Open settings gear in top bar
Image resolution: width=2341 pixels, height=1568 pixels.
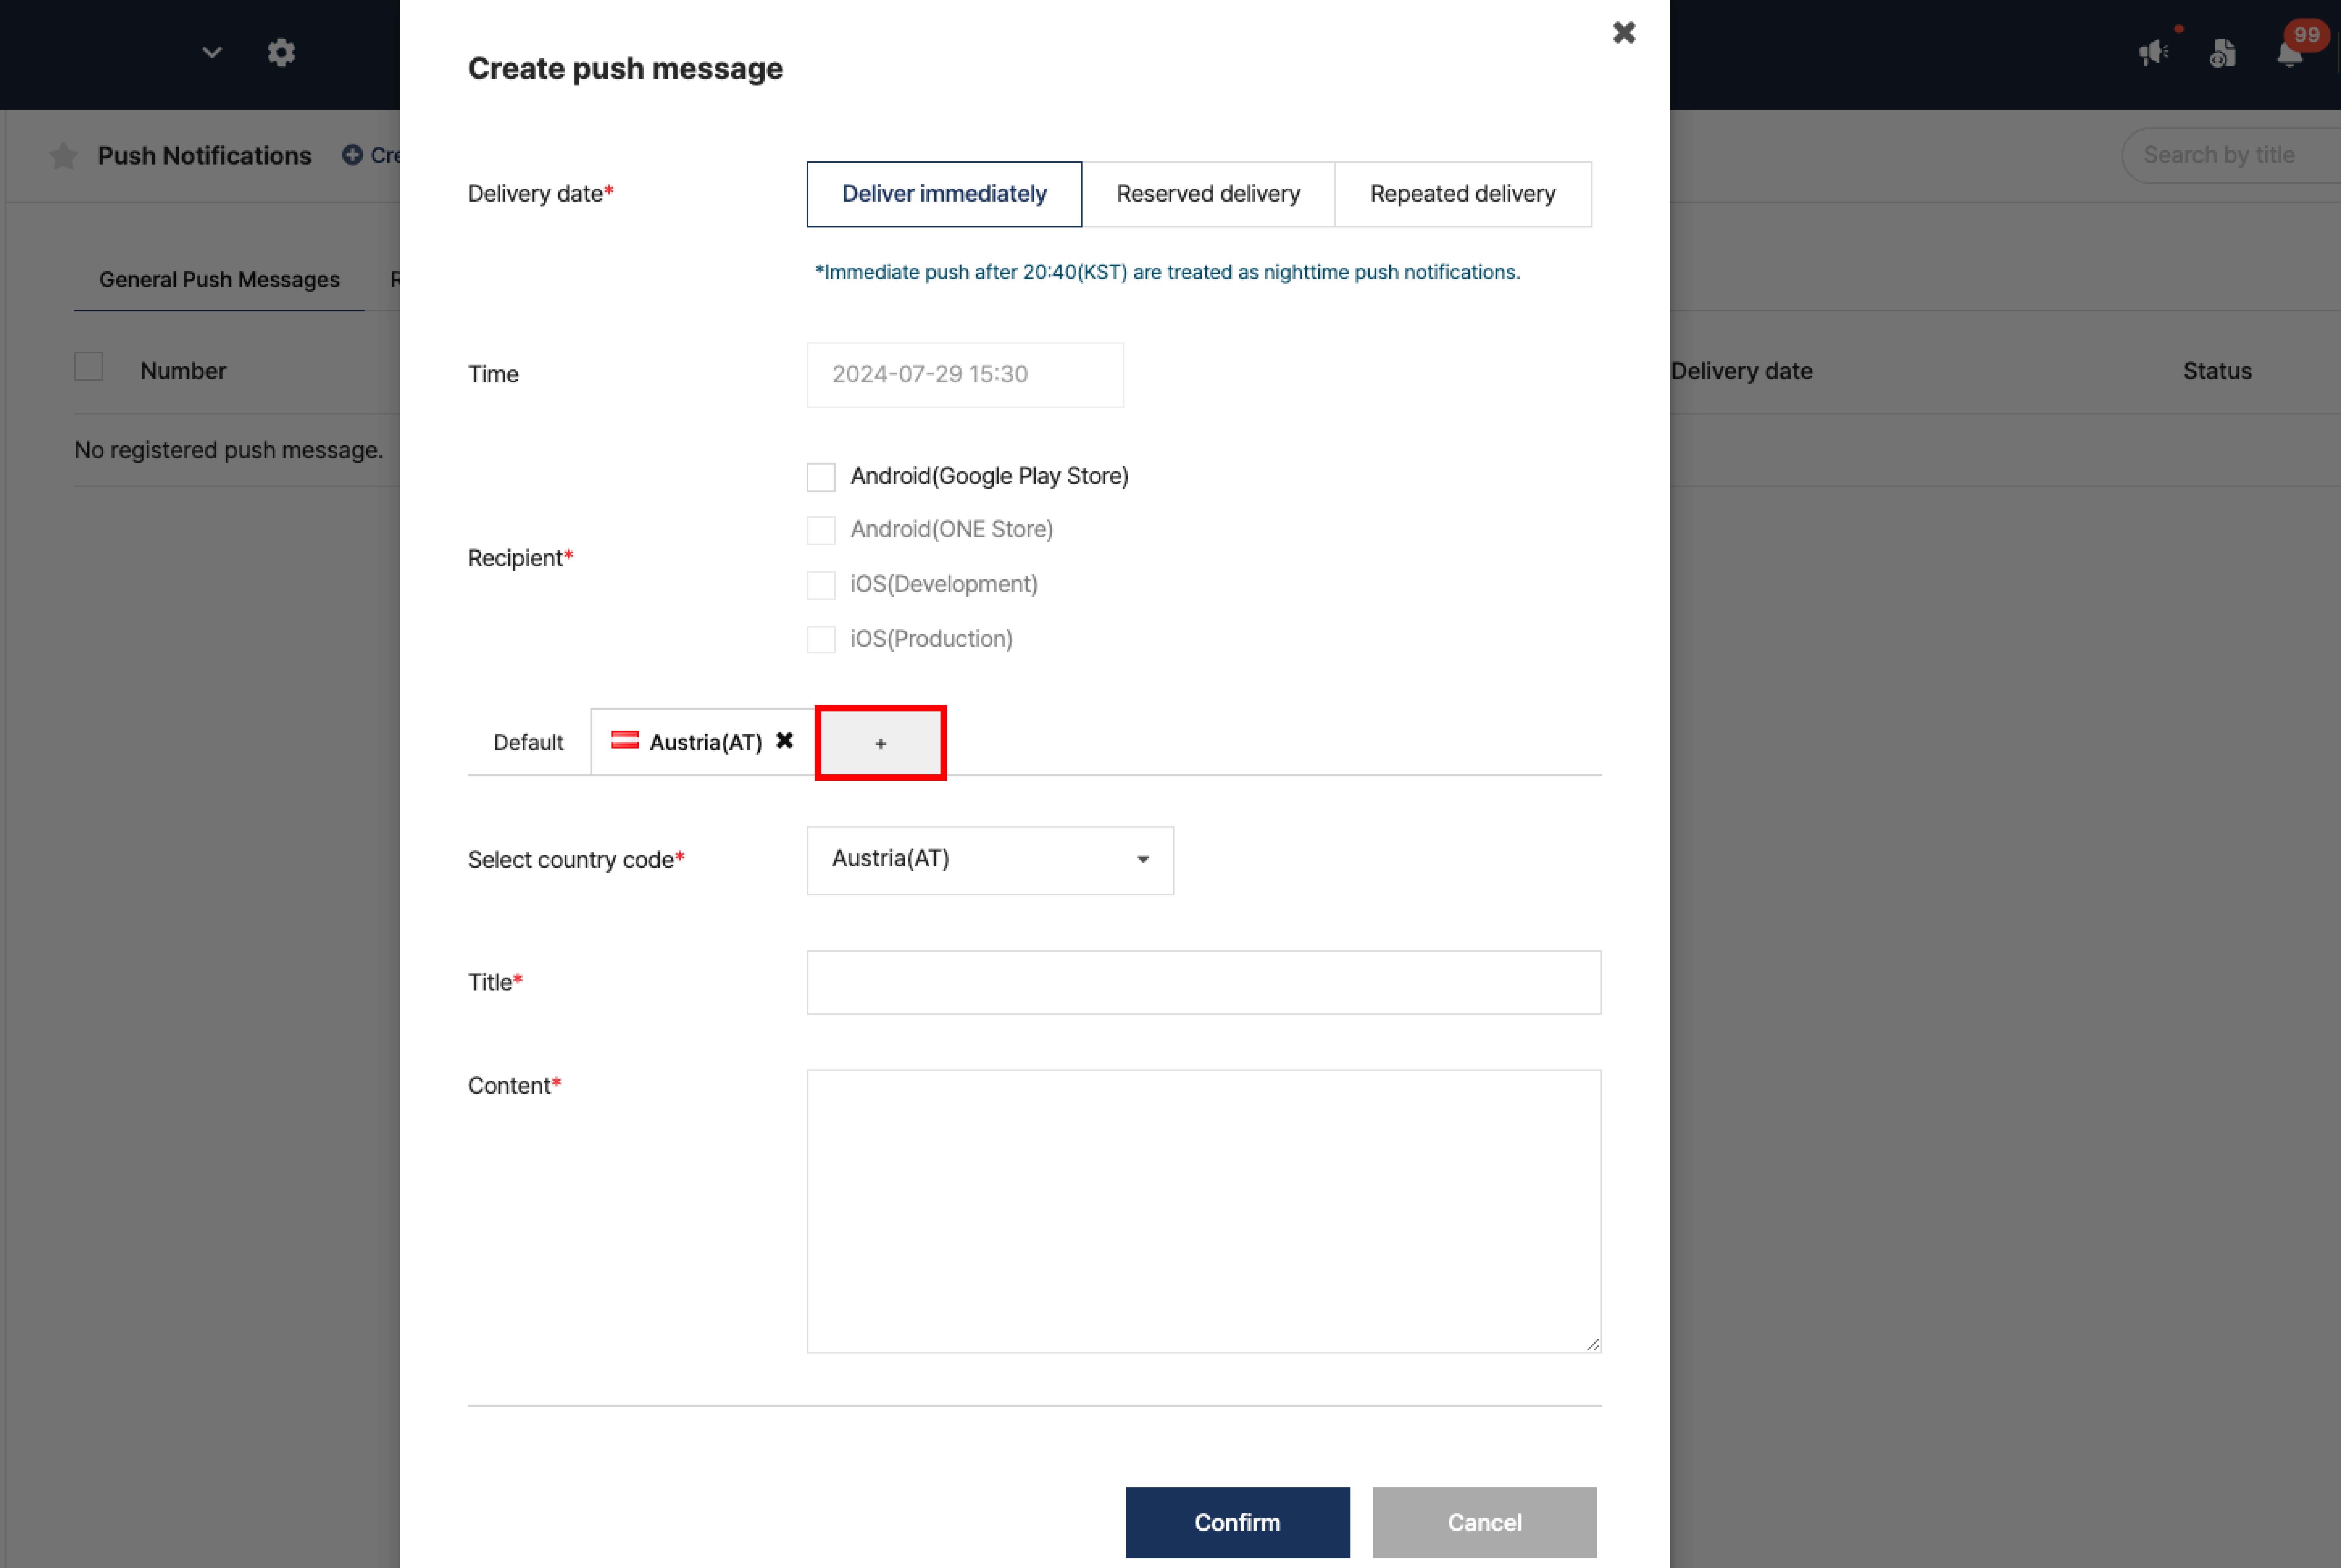281,52
